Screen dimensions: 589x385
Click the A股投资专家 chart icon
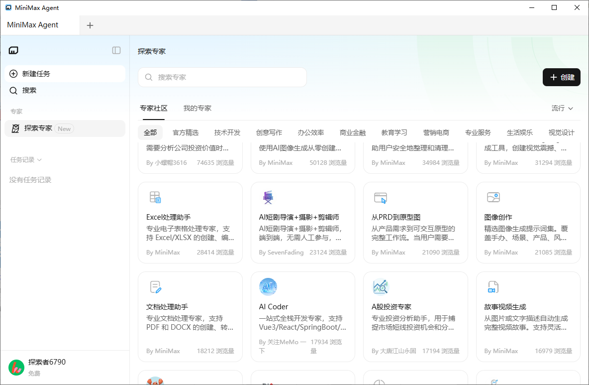(381, 287)
